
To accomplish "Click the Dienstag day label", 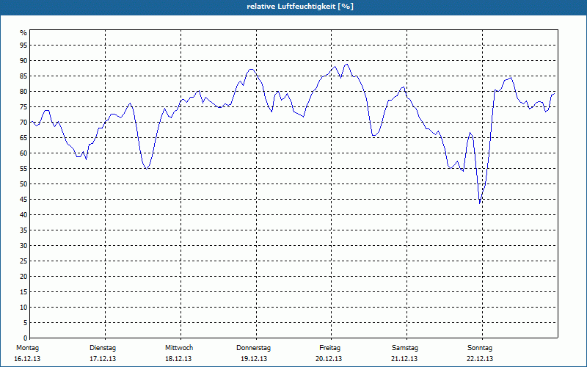I will pyautogui.click(x=103, y=348).
